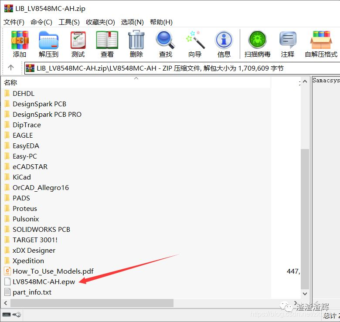340x322 pixels.
Task: Click the 添加 (Add) toolbar icon
Action: [x=20, y=44]
